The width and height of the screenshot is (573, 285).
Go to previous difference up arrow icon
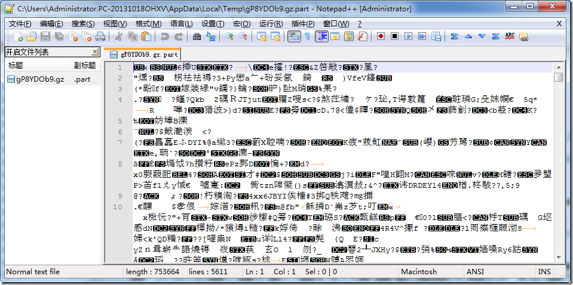coord(468,36)
